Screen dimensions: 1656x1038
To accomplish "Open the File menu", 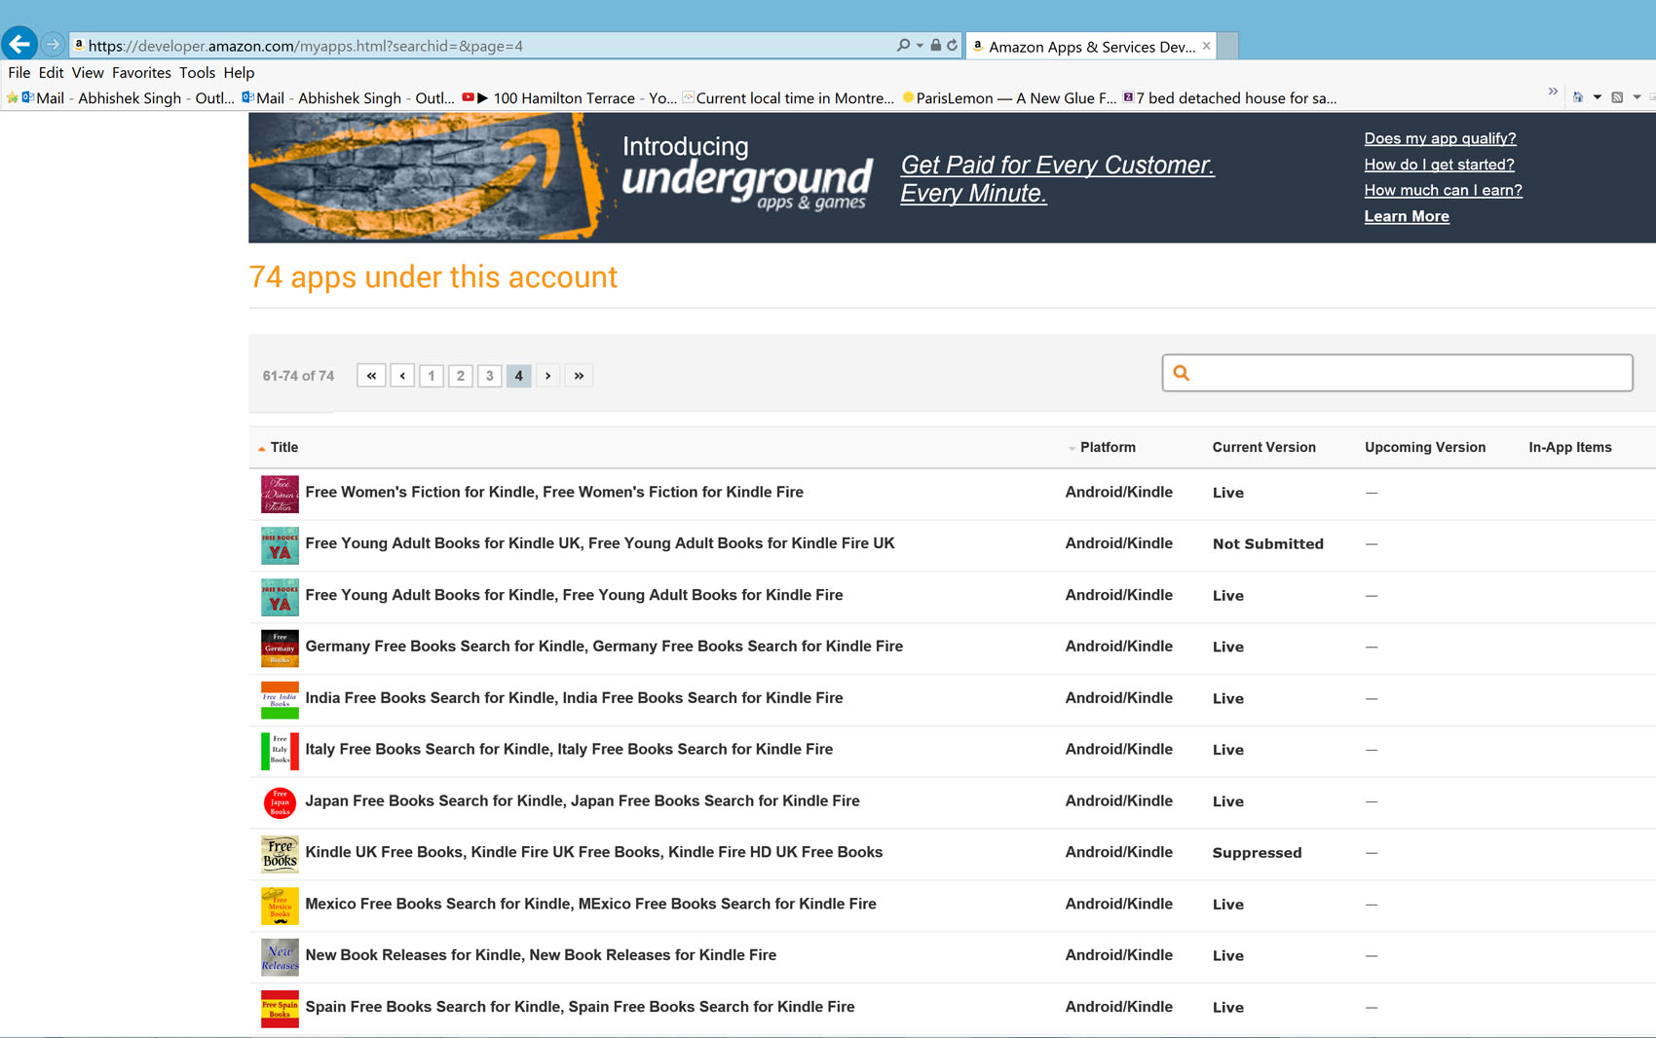I will point(19,72).
